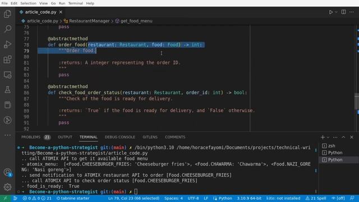
Task: Switch to the Output panel tab
Action: tap(65, 137)
